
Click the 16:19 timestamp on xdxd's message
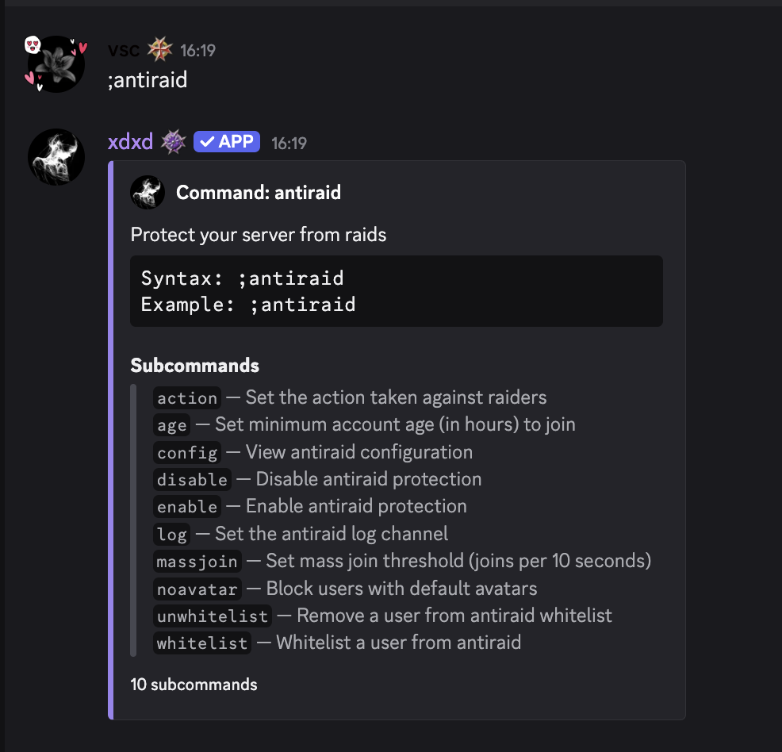[289, 144]
